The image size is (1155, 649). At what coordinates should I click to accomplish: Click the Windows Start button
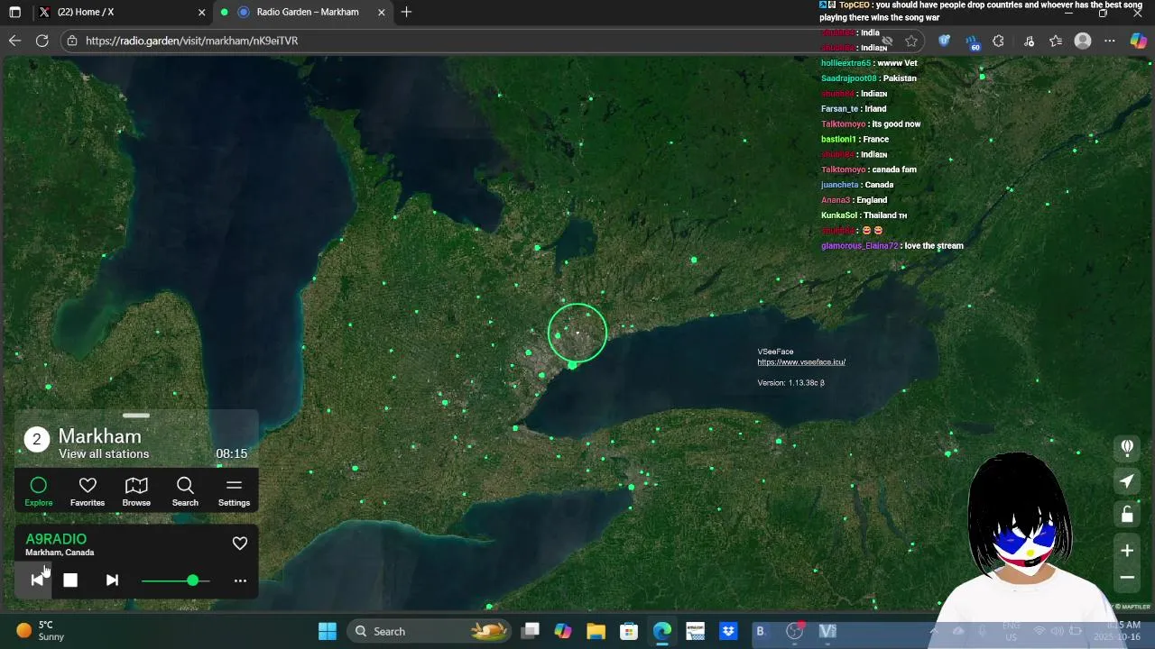pos(328,631)
